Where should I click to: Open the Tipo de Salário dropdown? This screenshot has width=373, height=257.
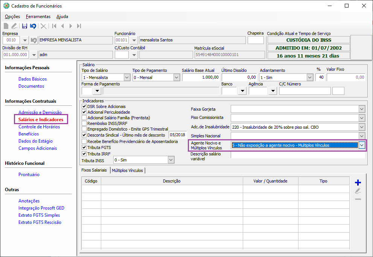pyautogui.click(x=127, y=77)
